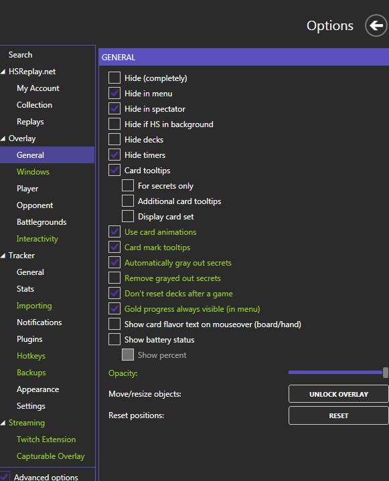Image resolution: width=389 pixels, height=481 pixels.
Task: Open Overlay Windows settings
Action: (33, 172)
